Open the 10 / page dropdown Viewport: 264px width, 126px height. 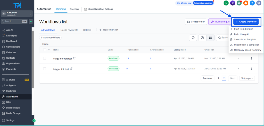pyautogui.click(x=247, y=78)
